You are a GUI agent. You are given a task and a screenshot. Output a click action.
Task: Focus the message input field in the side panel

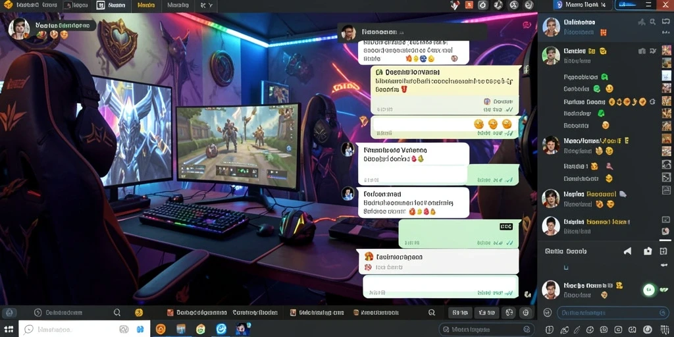click(613, 313)
